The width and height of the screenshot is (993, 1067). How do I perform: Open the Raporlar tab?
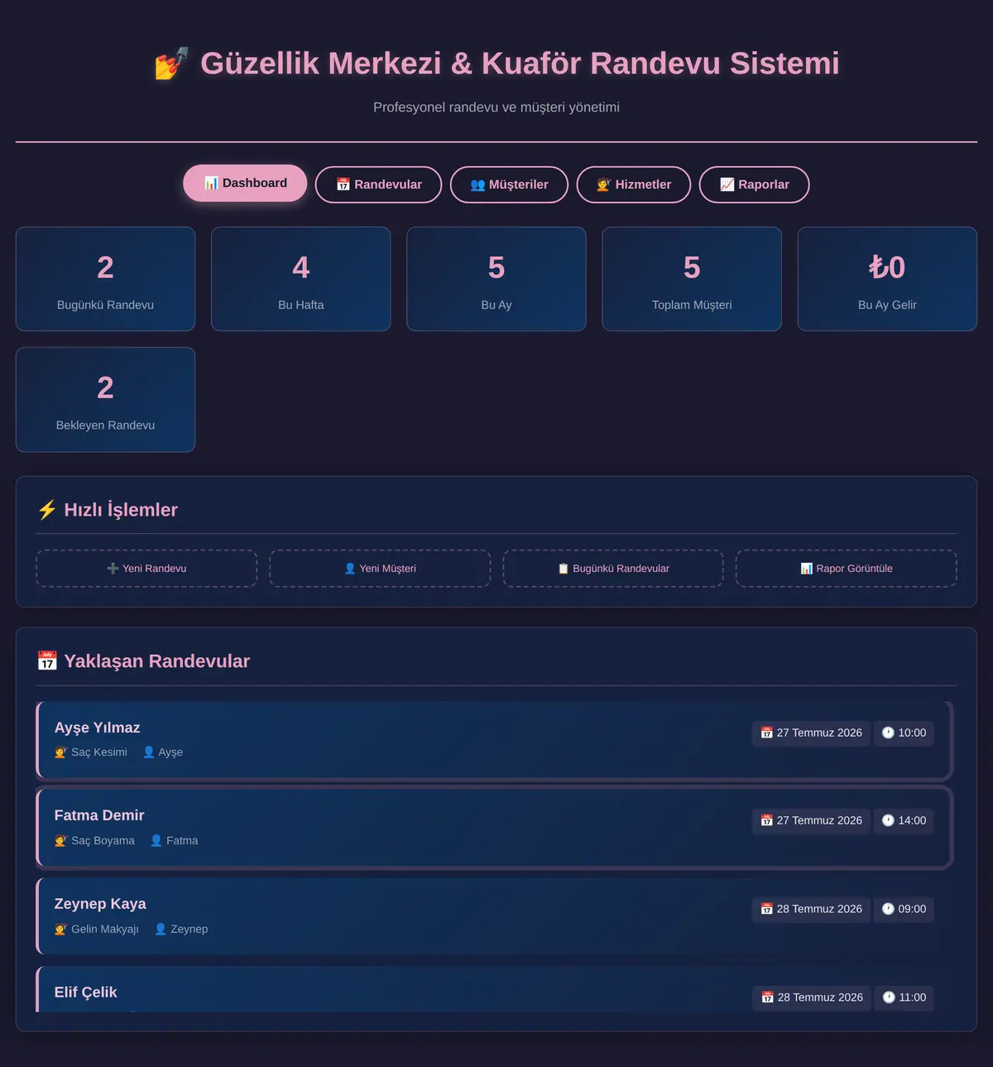(x=754, y=185)
